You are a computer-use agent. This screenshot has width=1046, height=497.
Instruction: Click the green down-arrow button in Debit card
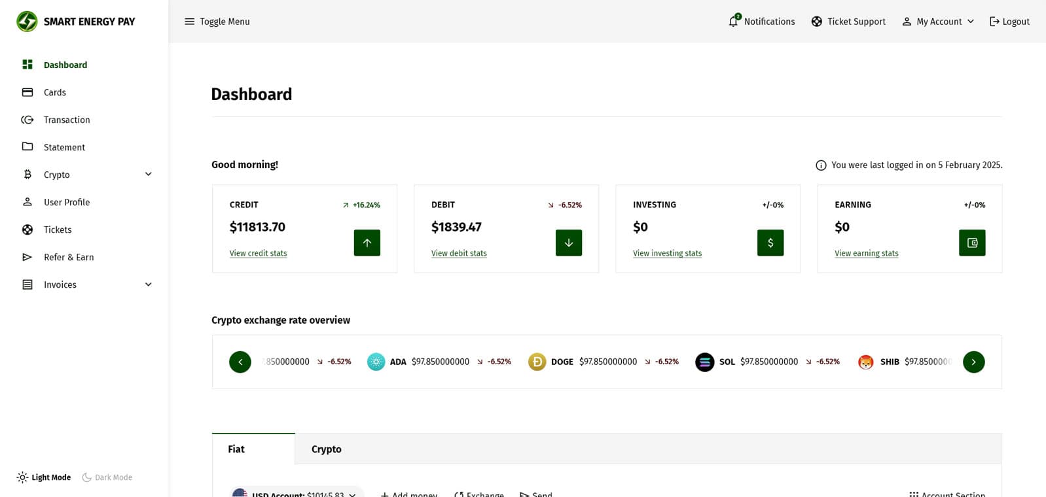(569, 243)
